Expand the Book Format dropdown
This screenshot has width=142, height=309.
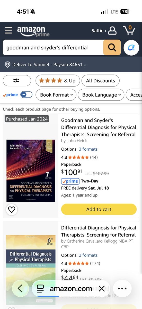click(x=56, y=95)
